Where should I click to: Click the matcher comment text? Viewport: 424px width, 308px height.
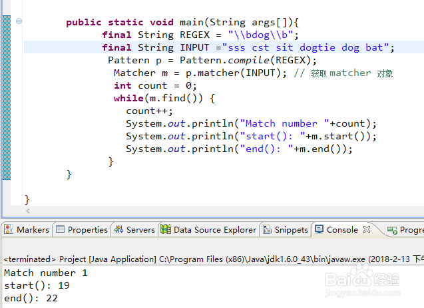[x=343, y=73]
